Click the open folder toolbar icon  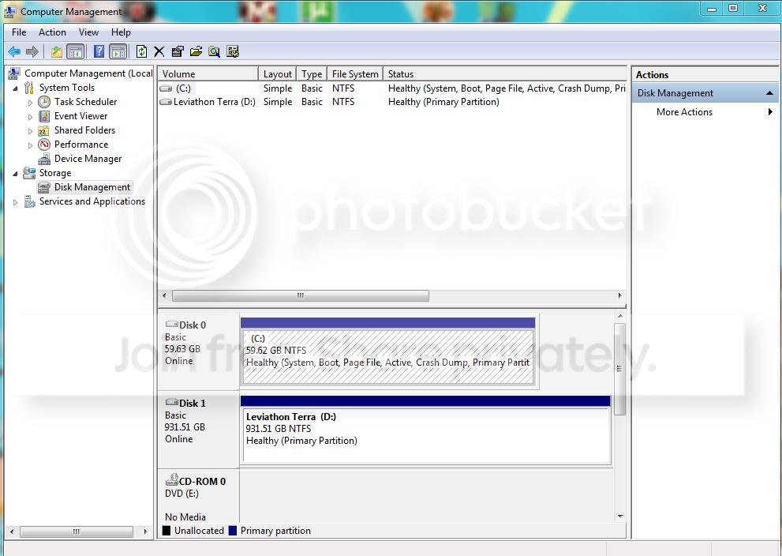(x=196, y=51)
